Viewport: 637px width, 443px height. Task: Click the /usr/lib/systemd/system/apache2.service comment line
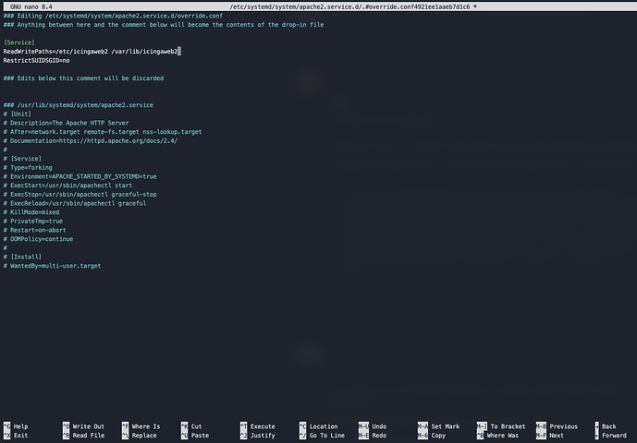tap(79, 104)
